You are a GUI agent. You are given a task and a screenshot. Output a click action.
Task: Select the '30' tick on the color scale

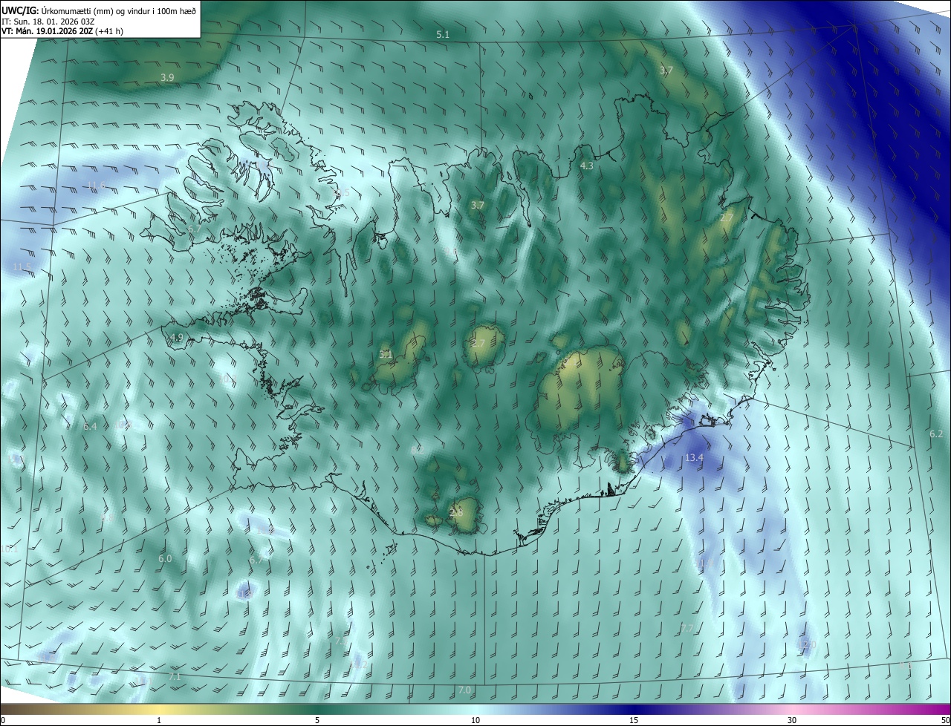(x=792, y=720)
